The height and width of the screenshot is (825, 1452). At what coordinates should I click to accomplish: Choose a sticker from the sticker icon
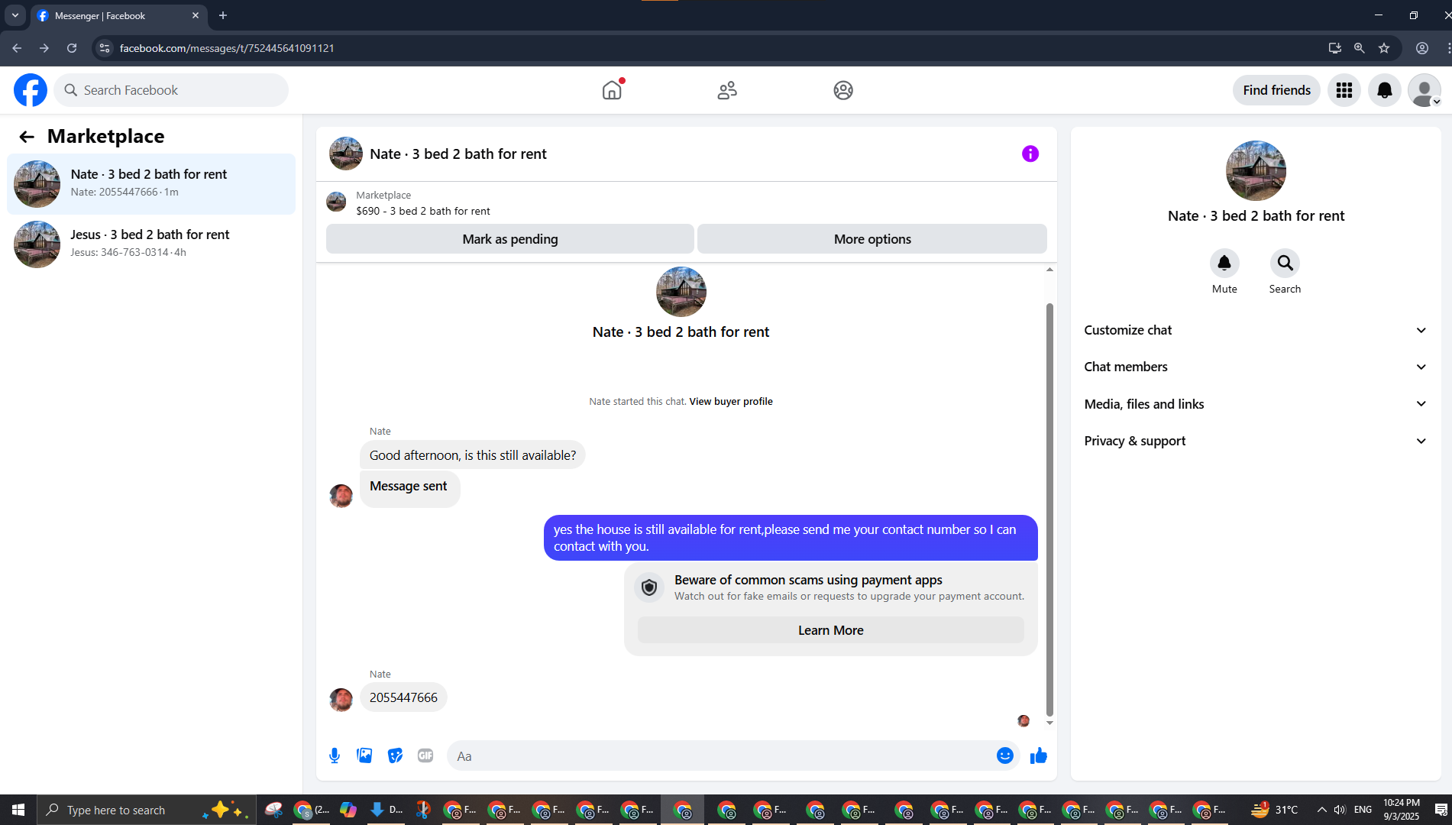[395, 755]
